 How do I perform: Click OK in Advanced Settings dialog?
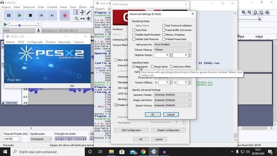pos(153,114)
